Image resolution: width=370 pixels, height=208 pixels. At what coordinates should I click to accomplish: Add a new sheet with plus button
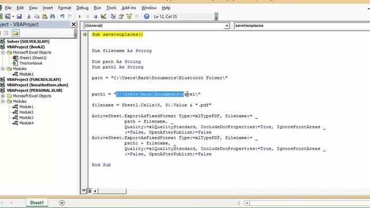point(62,203)
